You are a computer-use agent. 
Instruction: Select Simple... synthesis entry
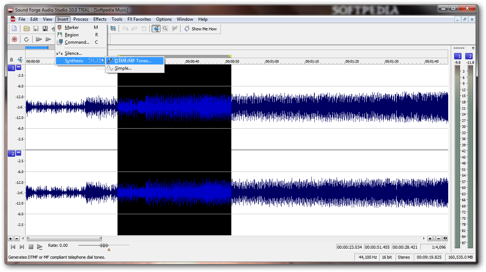(135, 68)
